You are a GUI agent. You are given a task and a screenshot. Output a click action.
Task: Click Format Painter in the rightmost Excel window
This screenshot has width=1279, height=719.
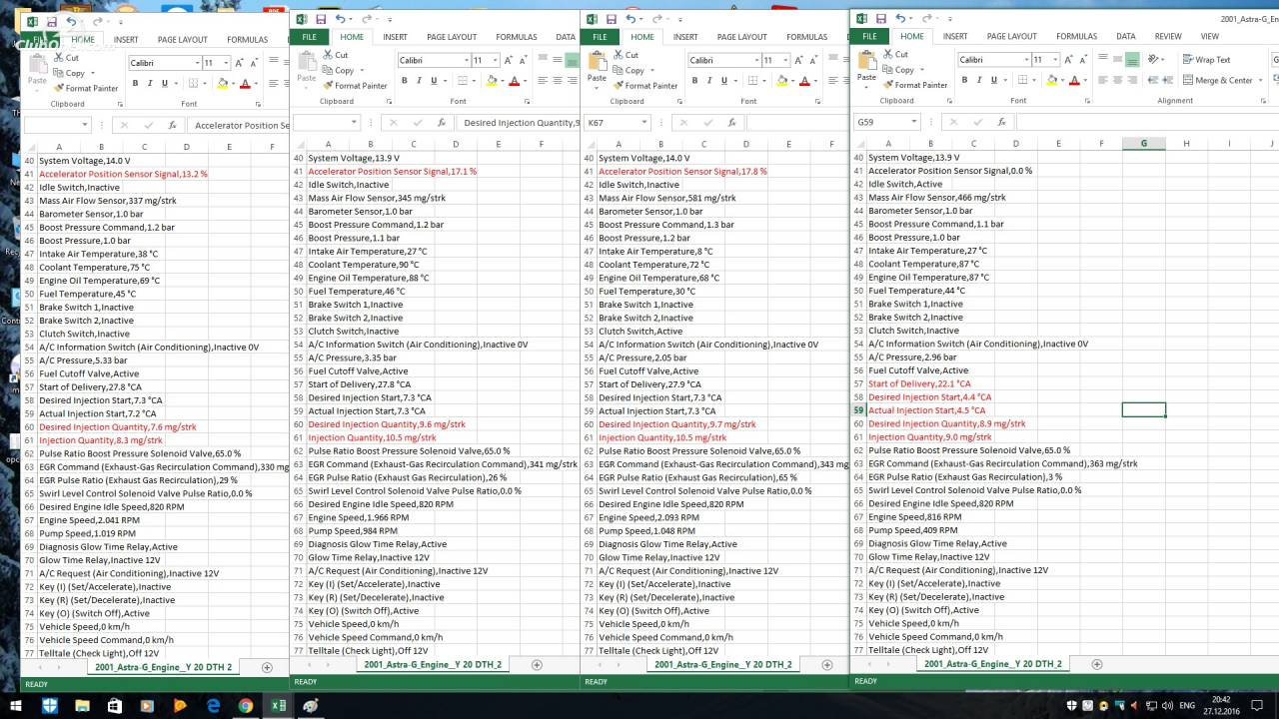click(913, 85)
